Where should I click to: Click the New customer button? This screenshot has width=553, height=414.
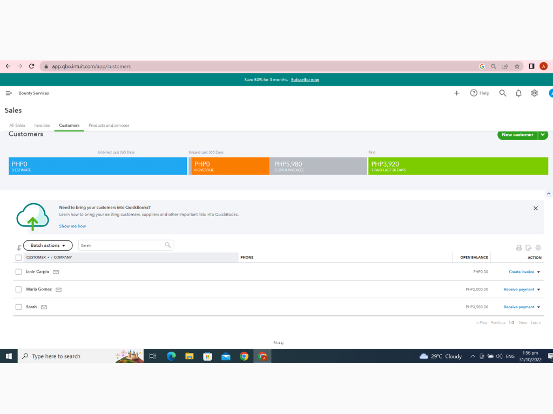click(x=517, y=135)
